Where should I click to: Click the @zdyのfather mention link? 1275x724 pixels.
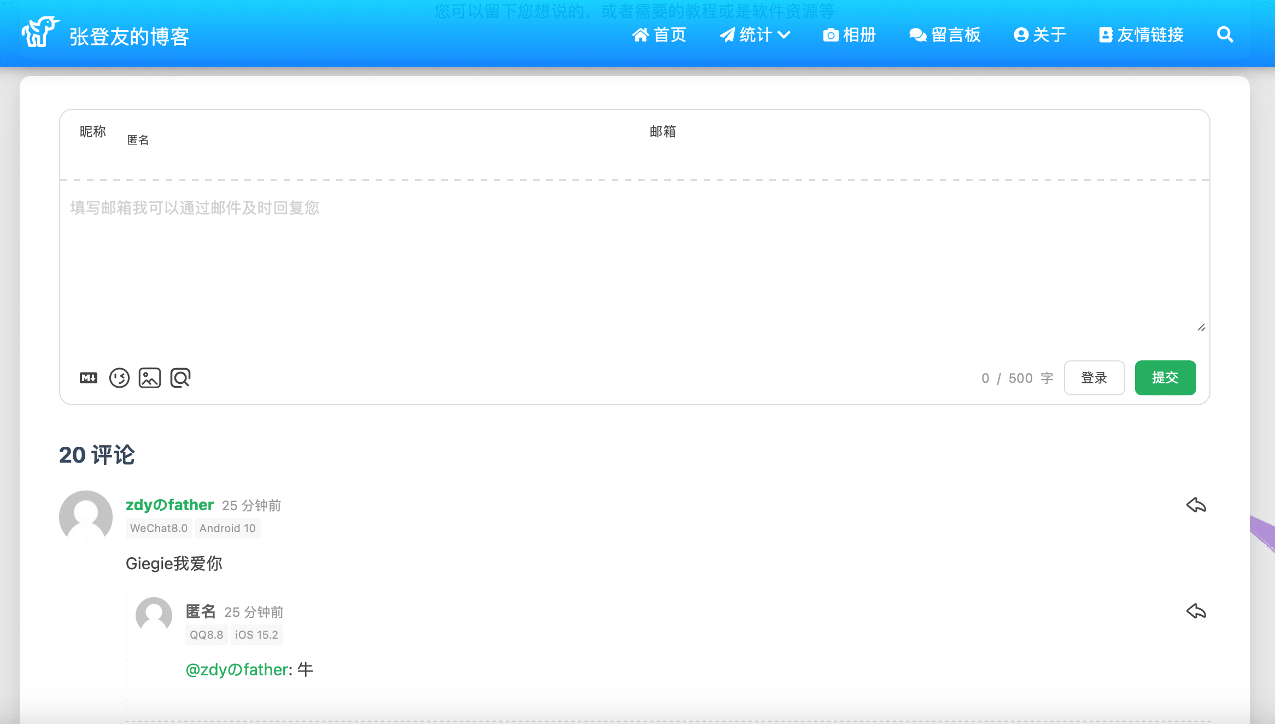click(237, 670)
